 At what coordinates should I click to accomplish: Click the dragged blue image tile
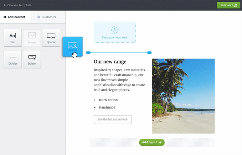click(72, 46)
